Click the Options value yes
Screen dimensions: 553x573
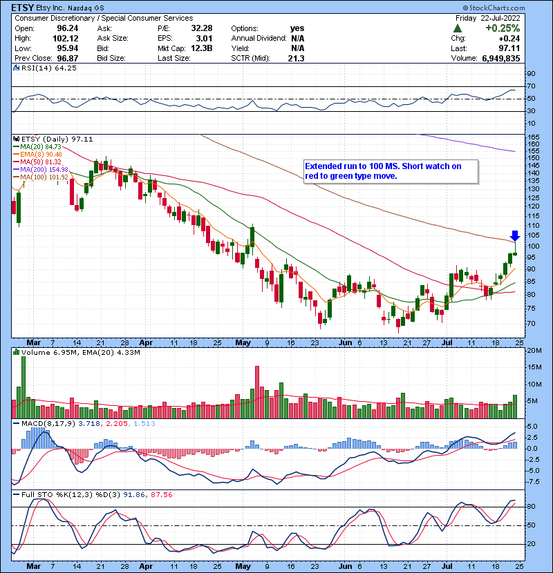click(297, 28)
